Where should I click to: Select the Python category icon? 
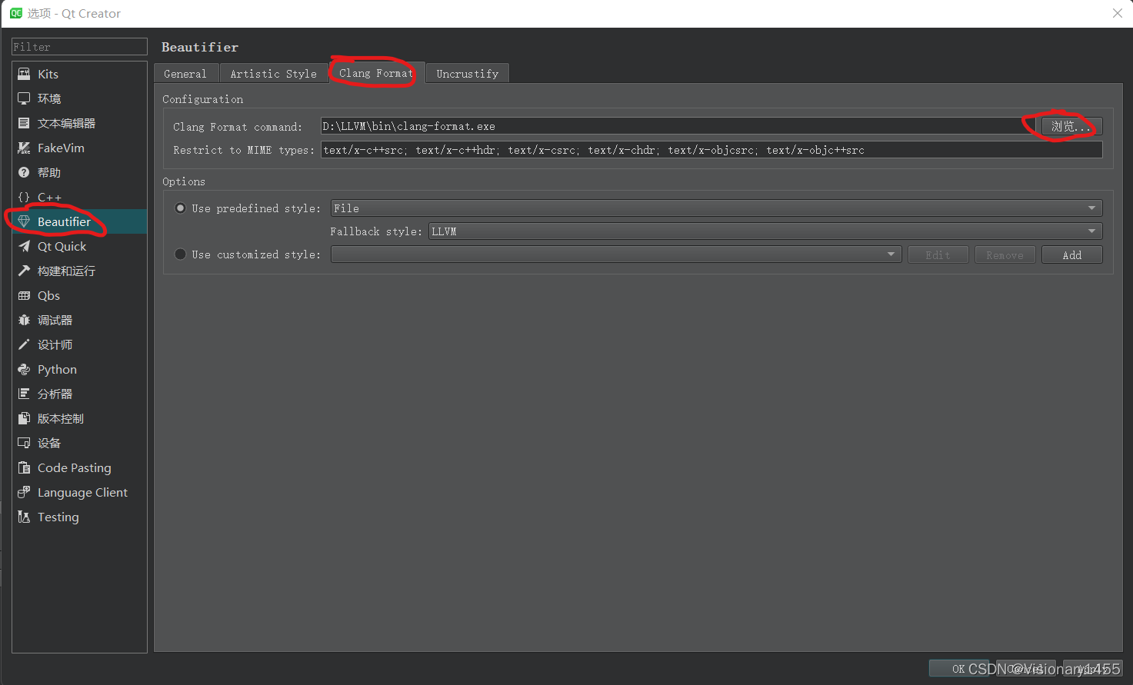tap(24, 369)
